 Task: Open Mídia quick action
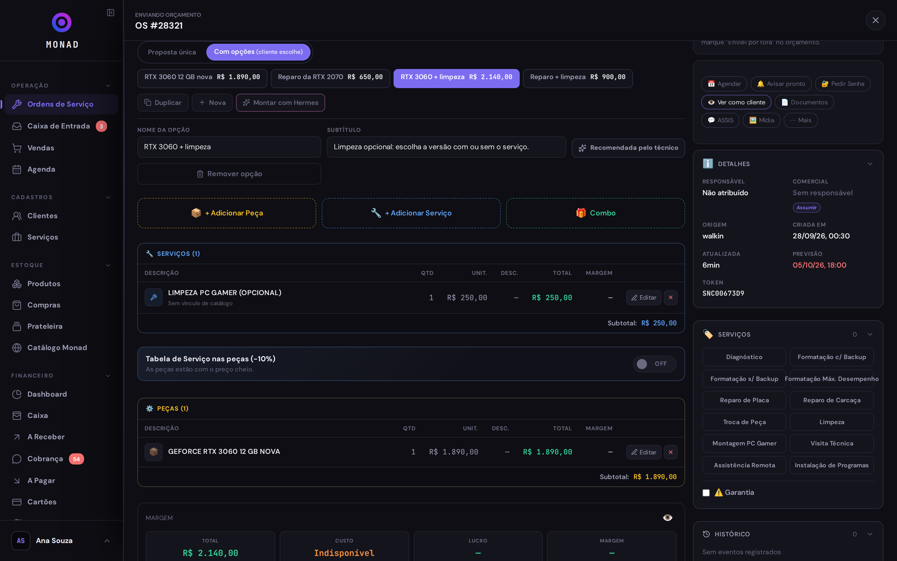click(761, 120)
